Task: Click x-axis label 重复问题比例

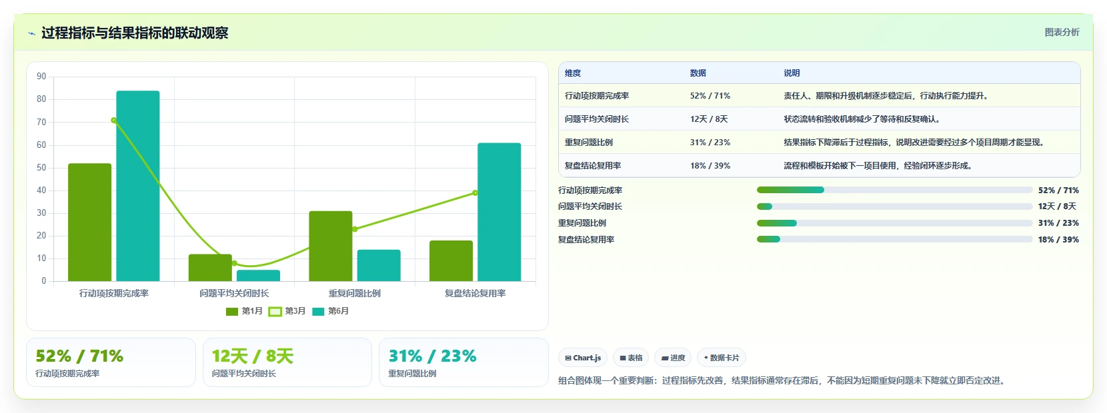Action: tap(355, 293)
